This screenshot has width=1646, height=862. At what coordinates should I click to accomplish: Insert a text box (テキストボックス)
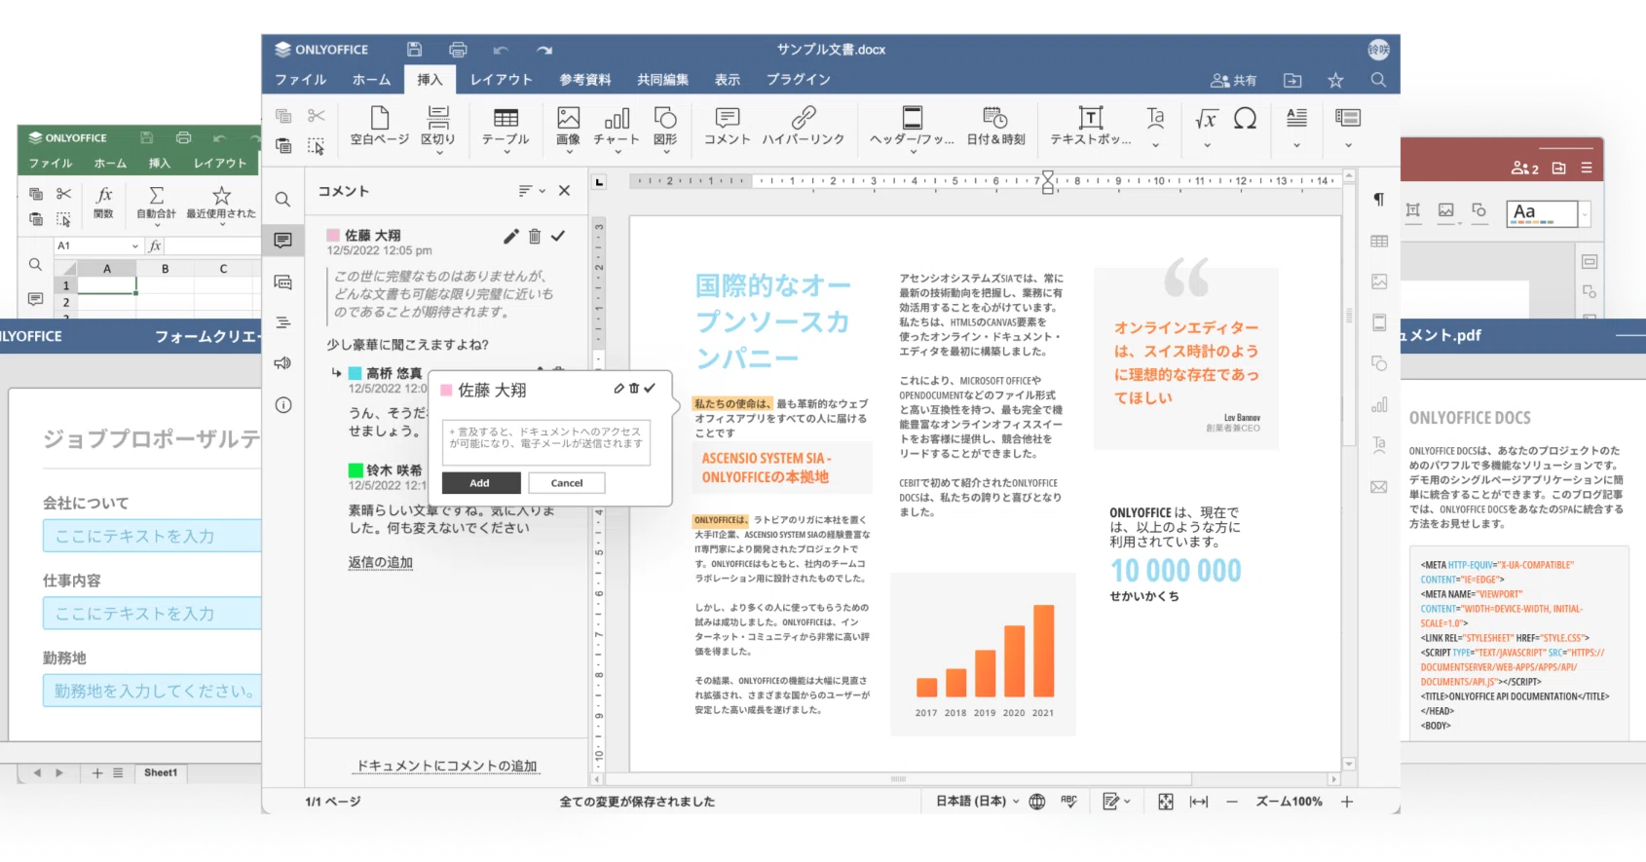click(1090, 127)
